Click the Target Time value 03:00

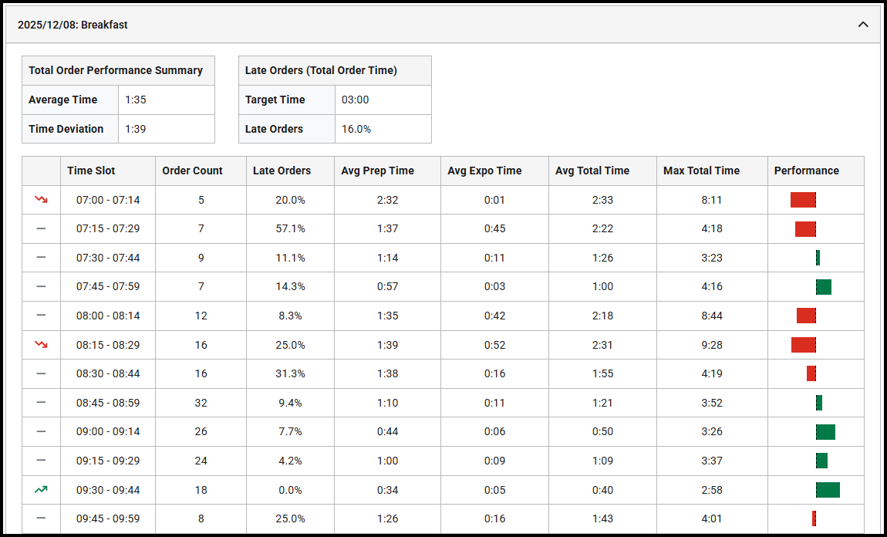(356, 100)
